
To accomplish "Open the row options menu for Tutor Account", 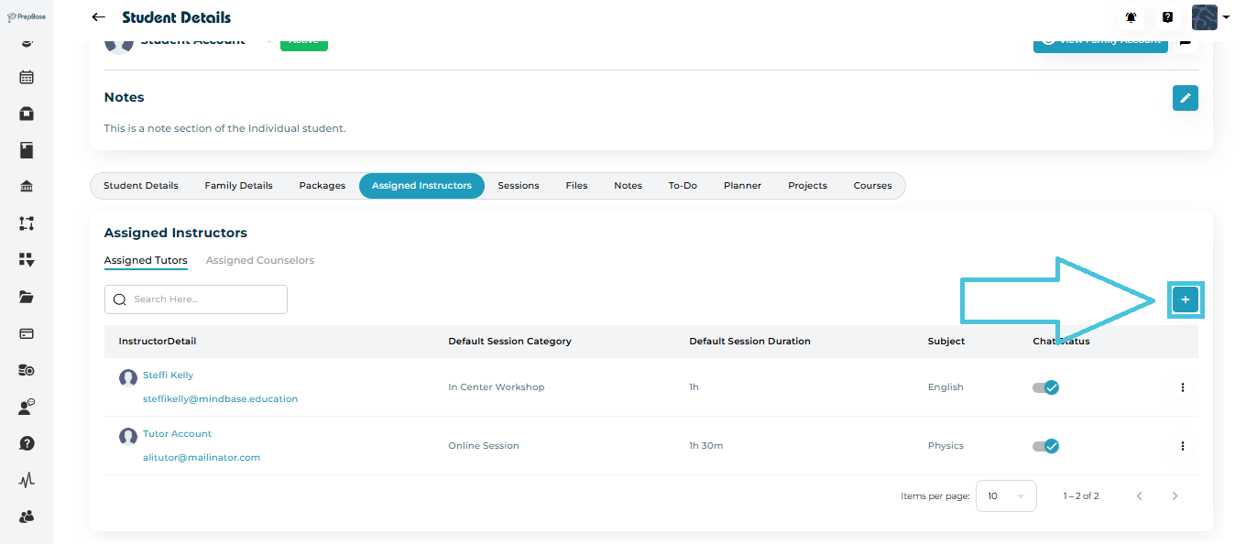I will point(1182,446).
